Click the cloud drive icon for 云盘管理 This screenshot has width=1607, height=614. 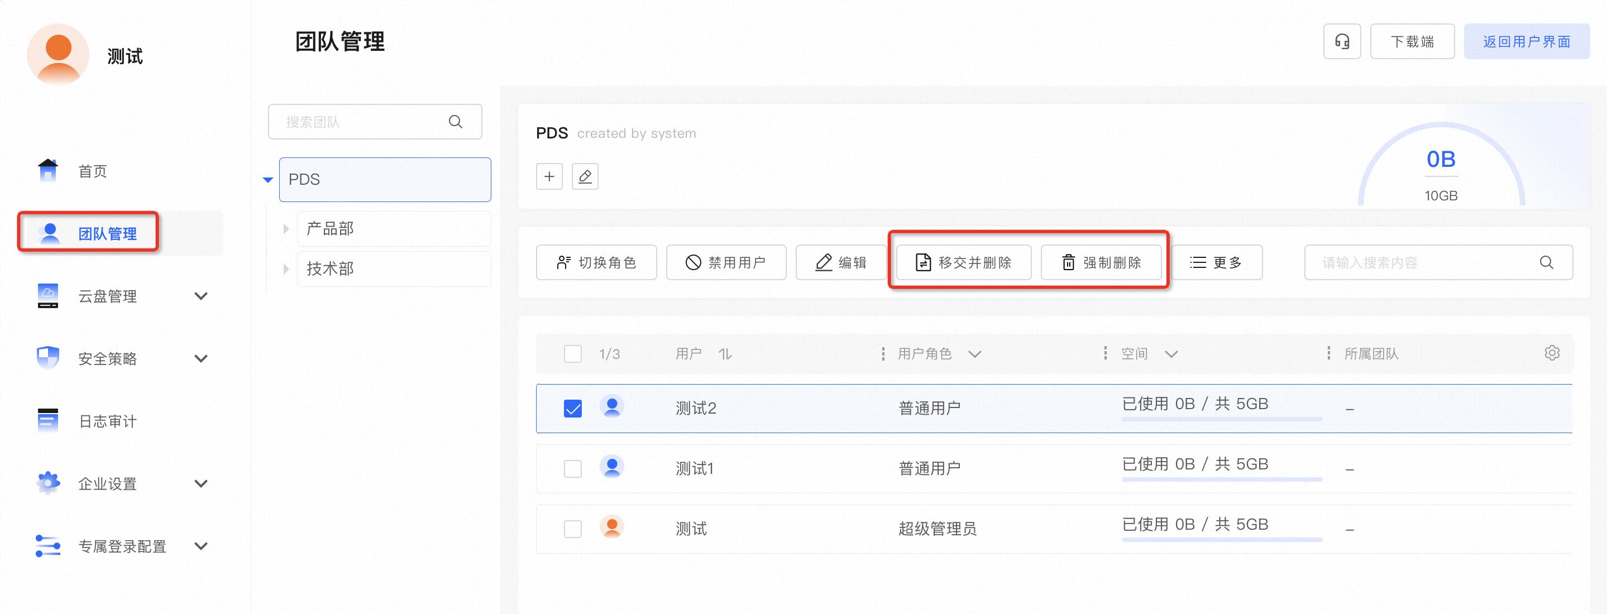pos(48,295)
